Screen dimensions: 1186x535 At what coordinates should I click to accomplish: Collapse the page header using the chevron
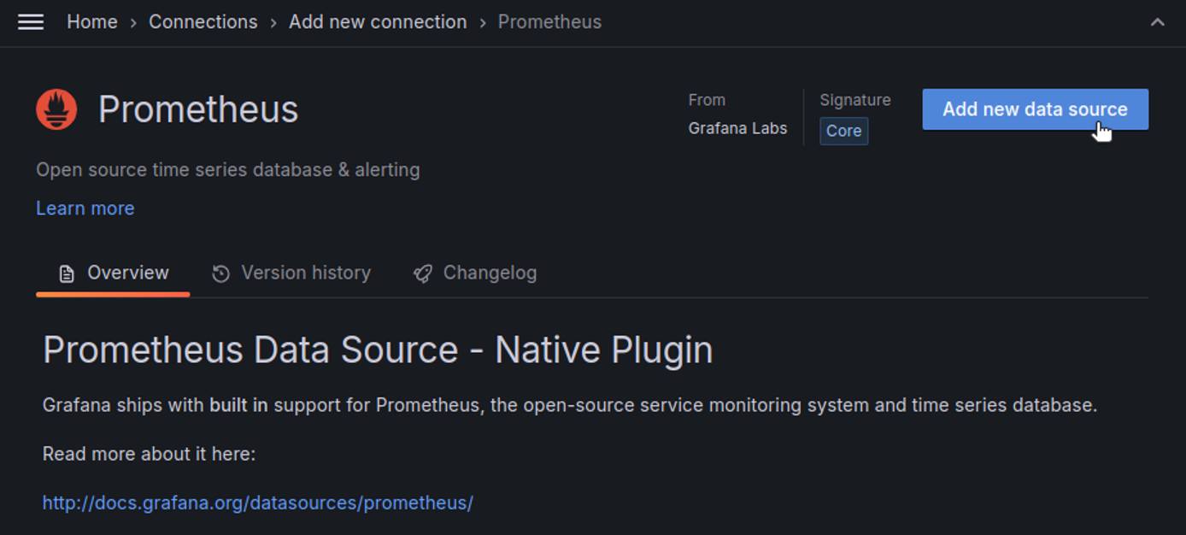(x=1156, y=22)
